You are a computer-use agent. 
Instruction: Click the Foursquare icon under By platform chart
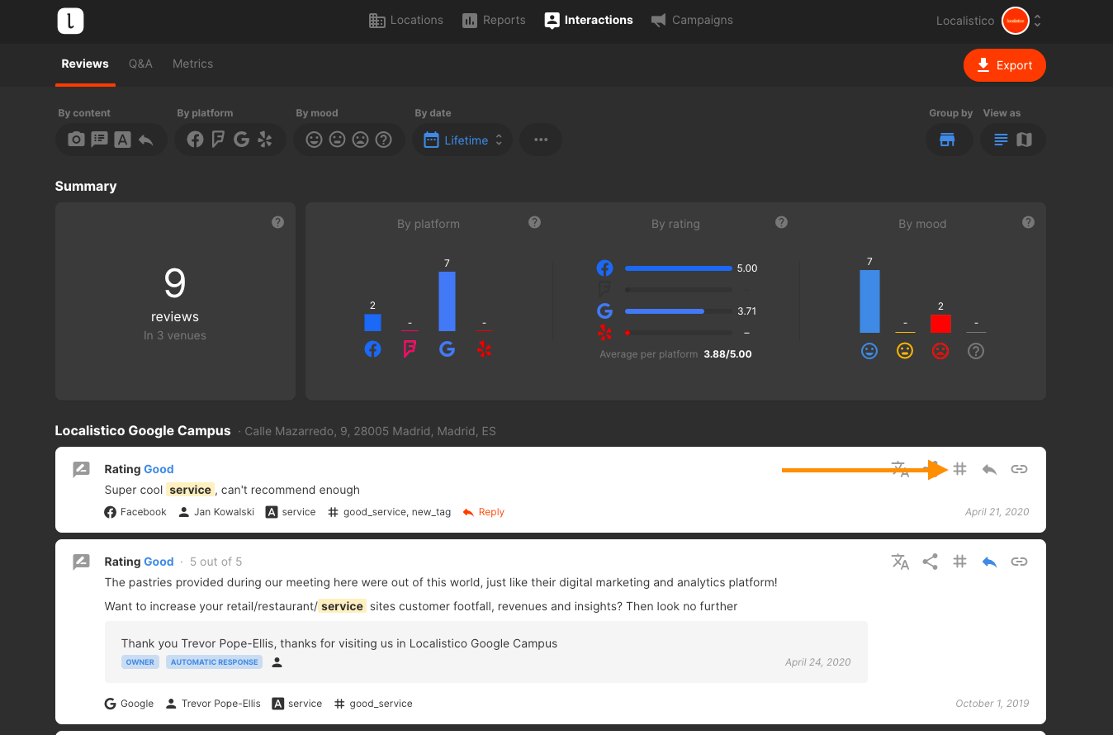tap(410, 349)
